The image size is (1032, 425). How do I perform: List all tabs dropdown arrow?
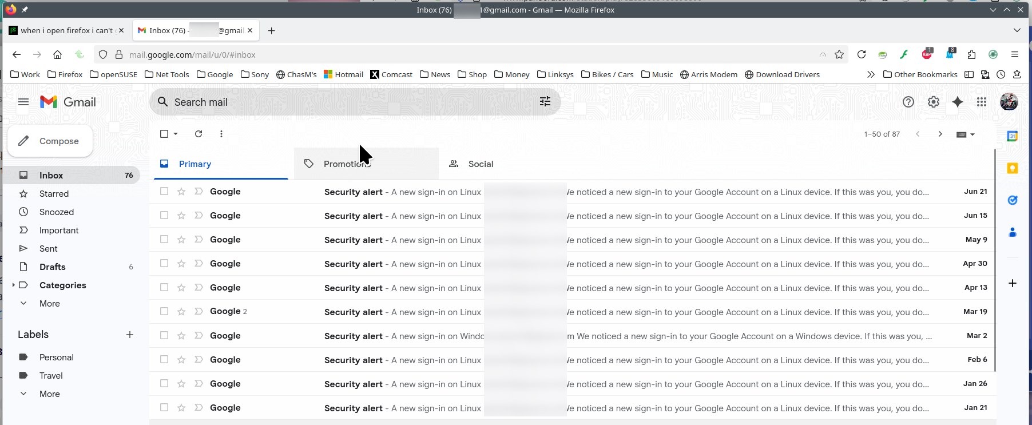(x=1017, y=30)
